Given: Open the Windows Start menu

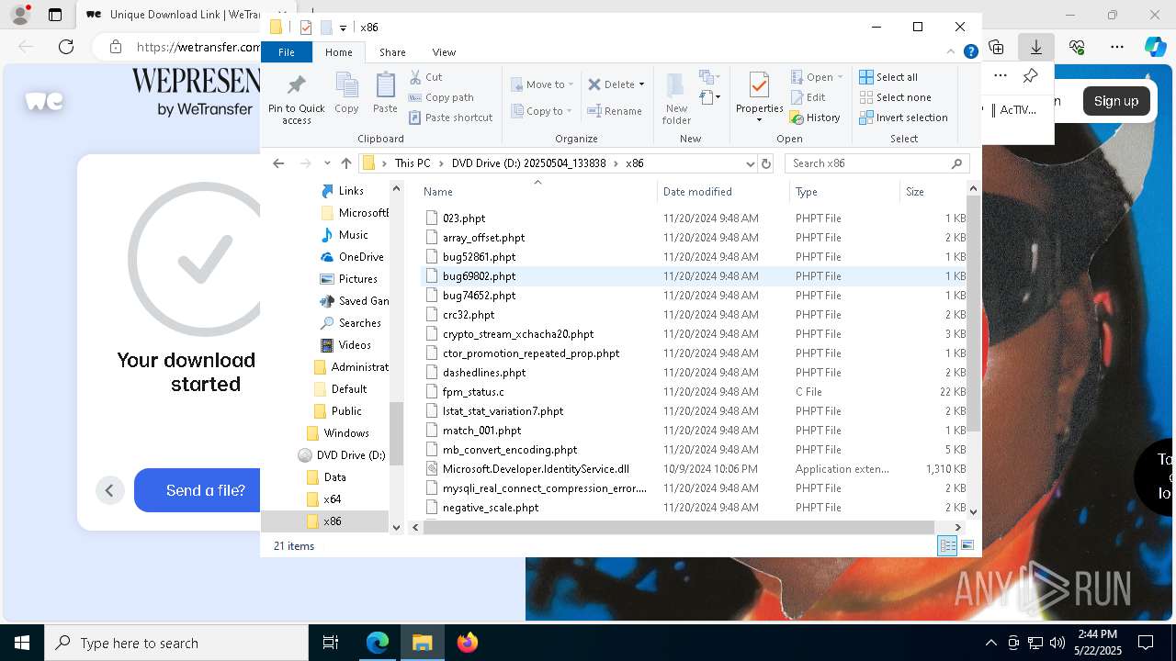Looking at the screenshot, I should 22,643.
